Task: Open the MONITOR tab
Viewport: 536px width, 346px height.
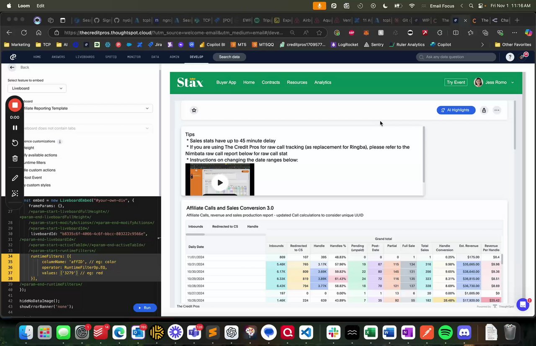Action: tap(134, 57)
